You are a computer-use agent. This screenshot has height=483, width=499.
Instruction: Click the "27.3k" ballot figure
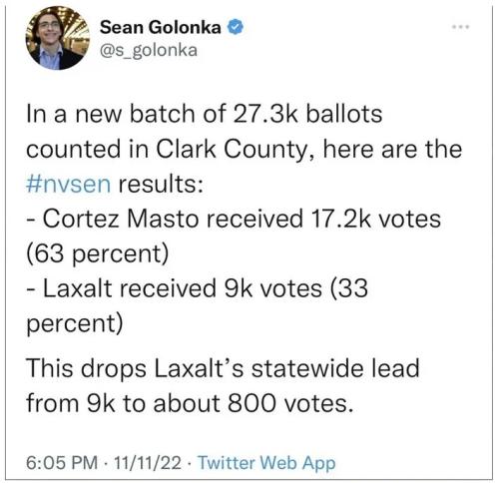tap(266, 114)
